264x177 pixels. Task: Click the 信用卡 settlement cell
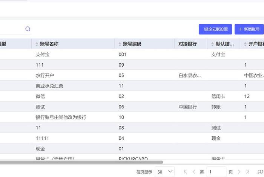218,96
